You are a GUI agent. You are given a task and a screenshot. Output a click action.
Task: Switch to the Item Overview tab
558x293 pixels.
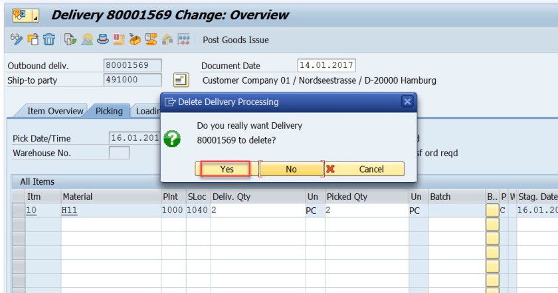(x=54, y=111)
